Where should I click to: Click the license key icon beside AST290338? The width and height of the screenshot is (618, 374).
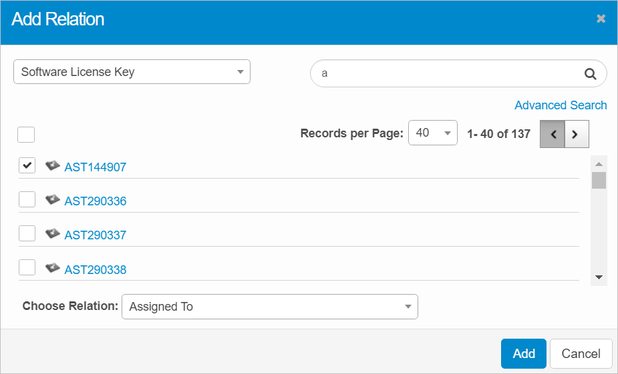coord(53,269)
